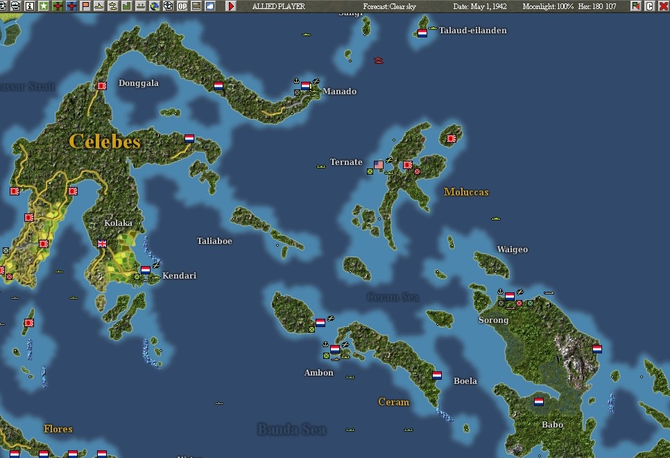Click the 'Celebes' island label
Screen dimensions: 670x458
[x=105, y=141]
